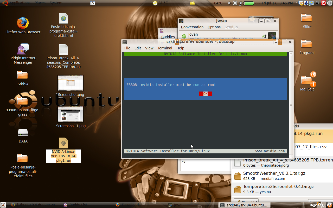Open the Moj Sajt folder on desktop
333x208 pixels.
(306, 80)
